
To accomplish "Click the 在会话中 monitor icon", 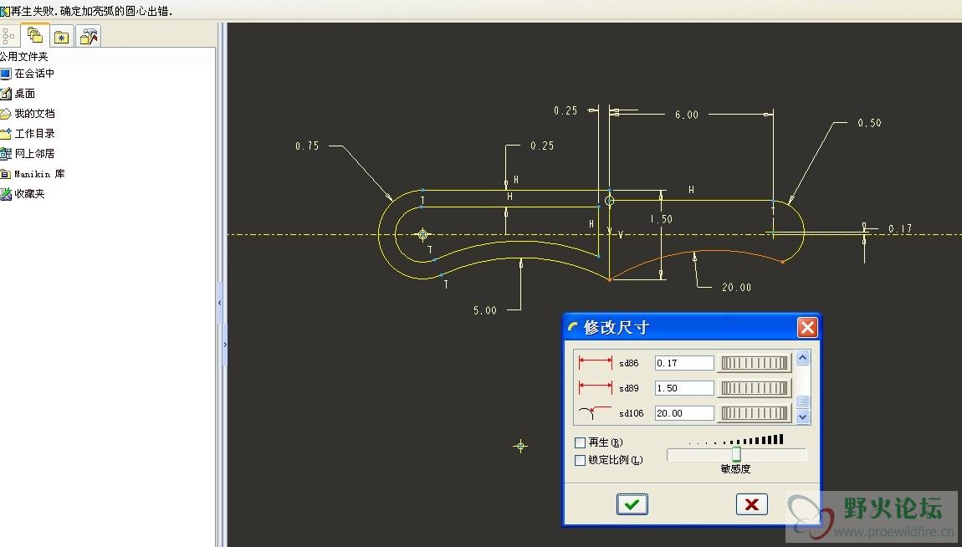I will [x=6, y=74].
